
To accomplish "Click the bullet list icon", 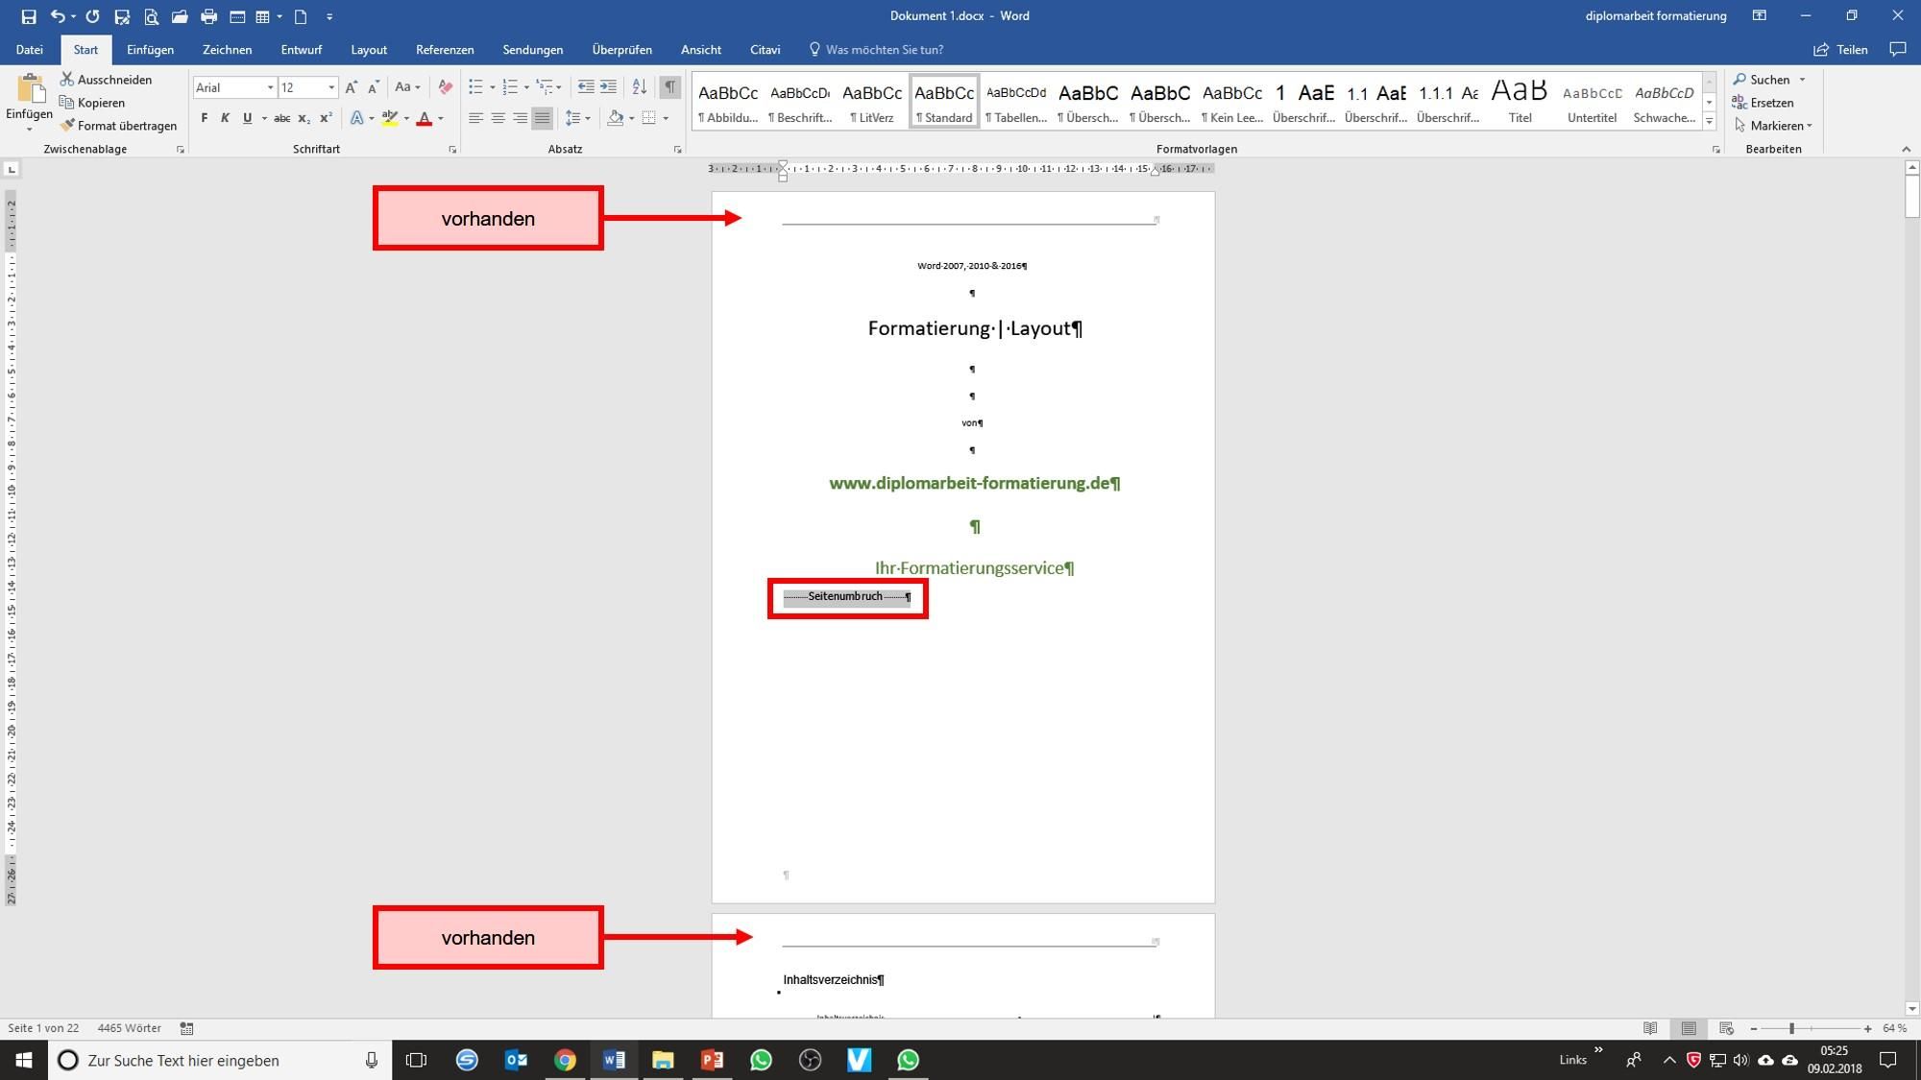I will [x=475, y=87].
